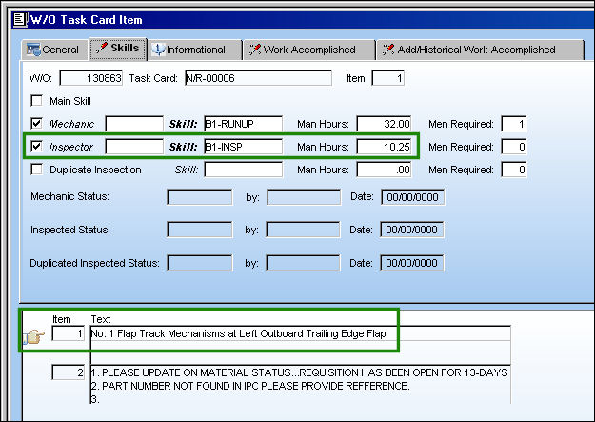Click Mechanic Men Required field
The image size is (595, 422).
click(514, 124)
